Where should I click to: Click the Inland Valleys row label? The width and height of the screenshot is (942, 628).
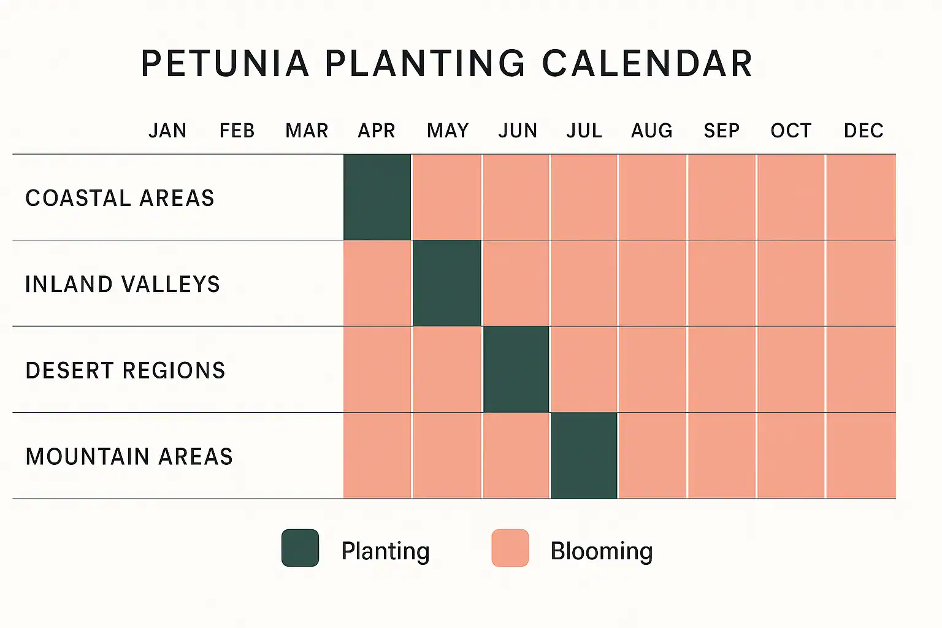point(123,285)
